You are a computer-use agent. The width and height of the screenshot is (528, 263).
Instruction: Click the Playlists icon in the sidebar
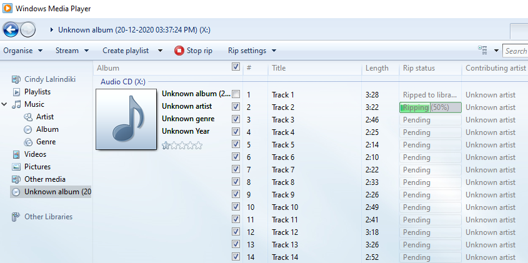pyautogui.click(x=16, y=92)
